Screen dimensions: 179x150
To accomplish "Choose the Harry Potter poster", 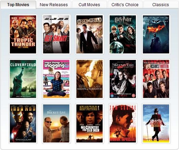I will click(x=123, y=34).
